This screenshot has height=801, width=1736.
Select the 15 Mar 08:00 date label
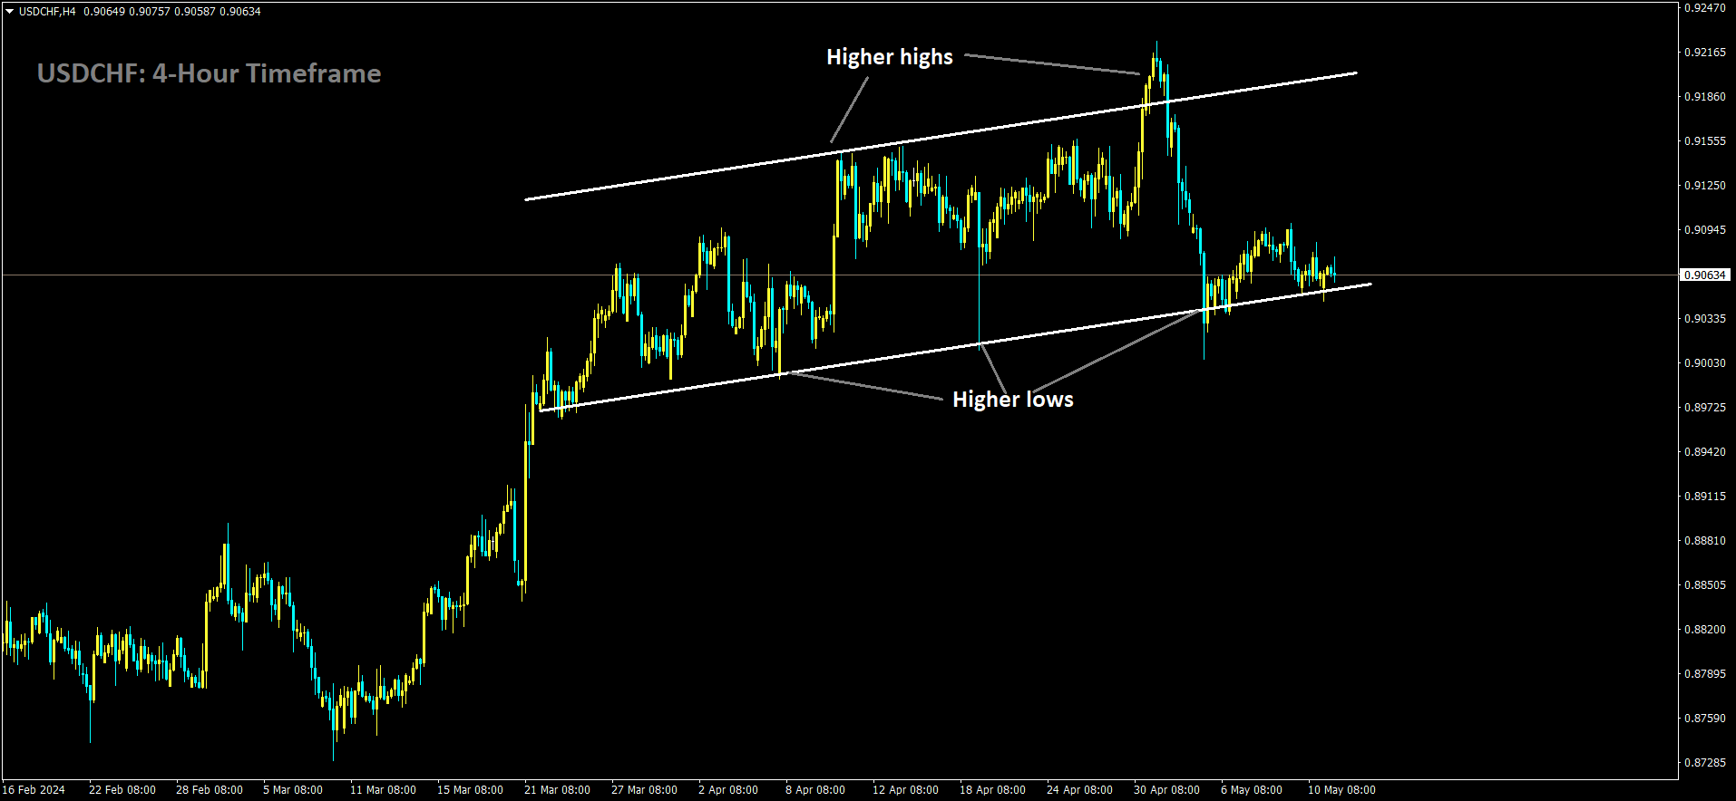click(471, 790)
